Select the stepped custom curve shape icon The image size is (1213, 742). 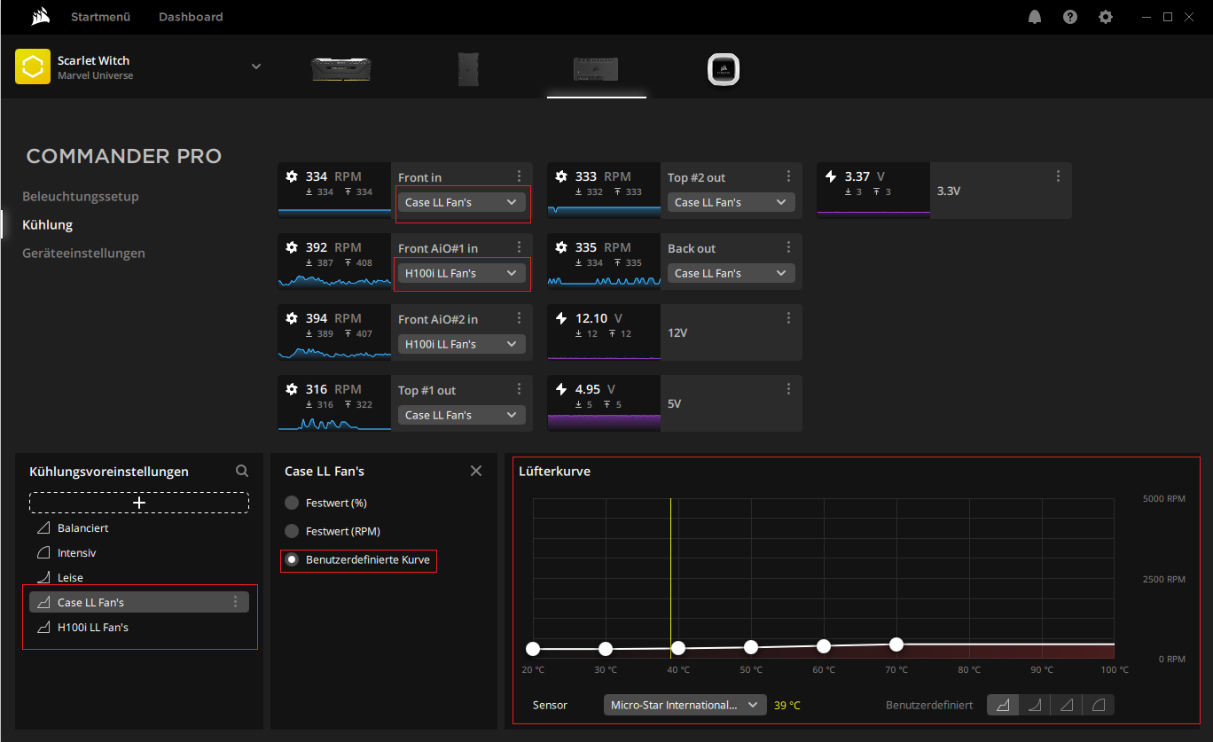coord(1003,705)
